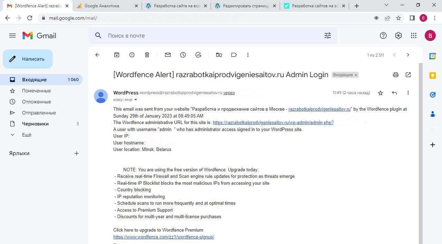The width and height of the screenshot is (442, 244).
Task: Open the Черновики folder
Action: [35, 124]
